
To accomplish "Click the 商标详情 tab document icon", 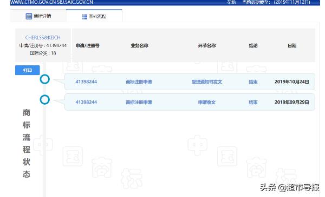I will (29, 16).
